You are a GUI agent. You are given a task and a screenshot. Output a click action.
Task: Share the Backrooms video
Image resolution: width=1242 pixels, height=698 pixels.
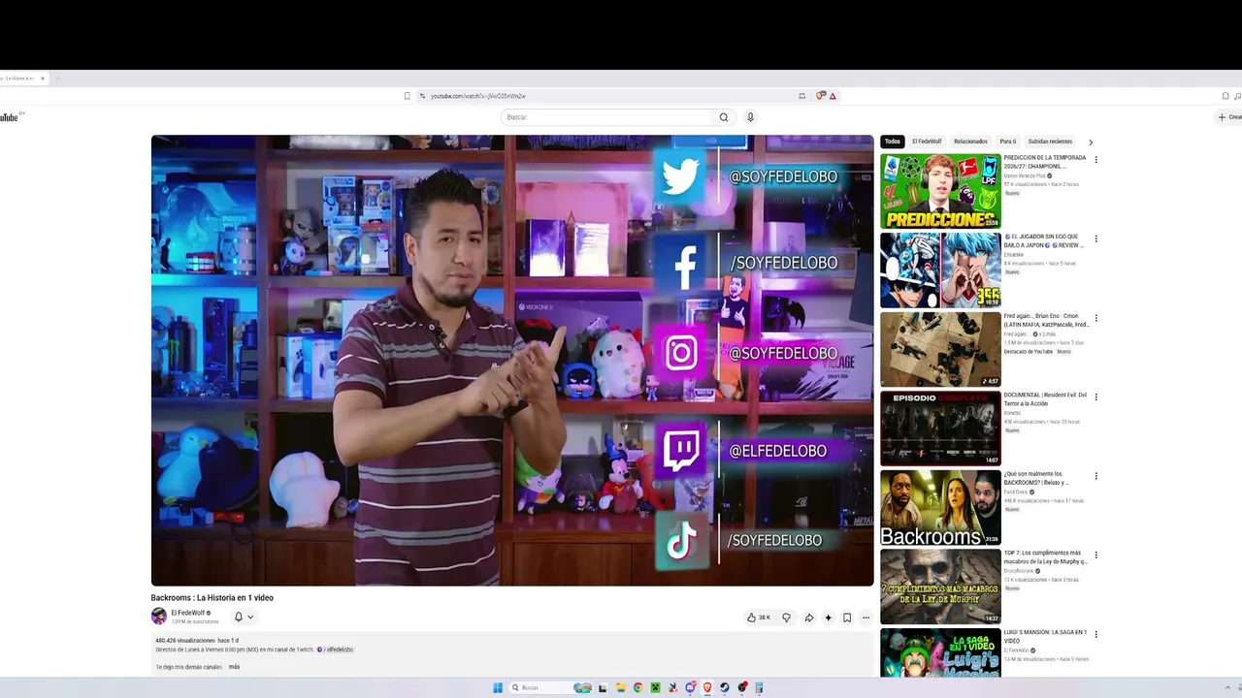(808, 618)
